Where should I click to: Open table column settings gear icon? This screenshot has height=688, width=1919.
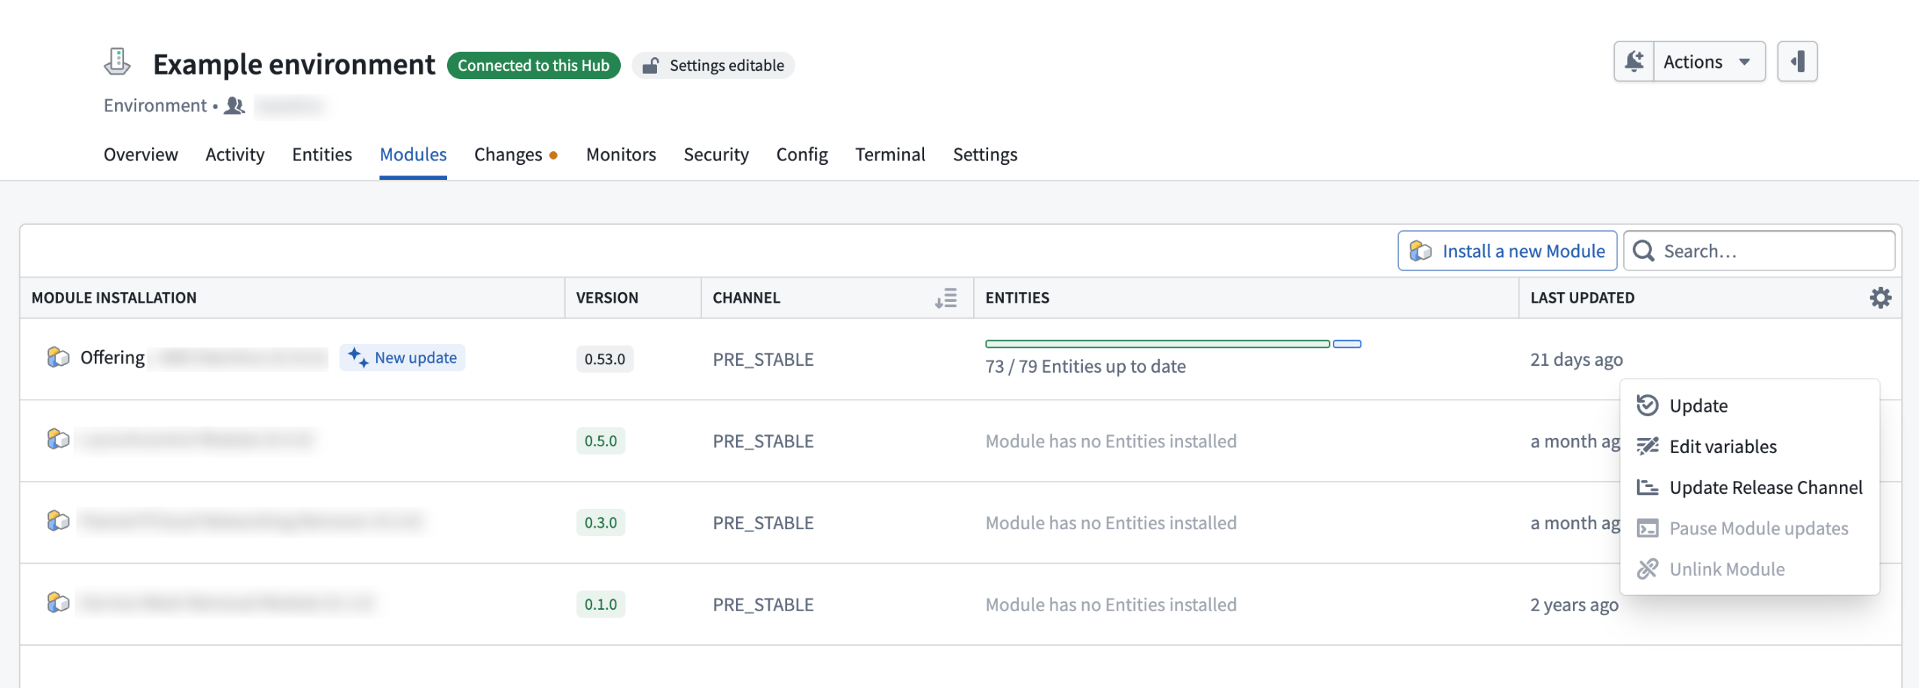pyautogui.click(x=1881, y=298)
